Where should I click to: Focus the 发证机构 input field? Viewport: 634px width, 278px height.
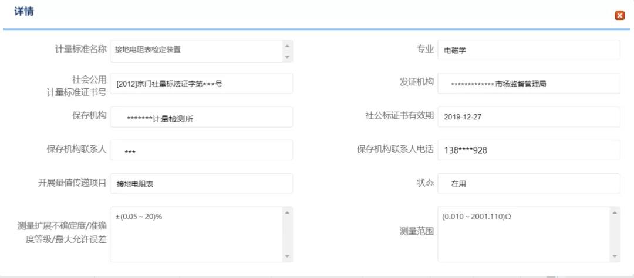528,83
